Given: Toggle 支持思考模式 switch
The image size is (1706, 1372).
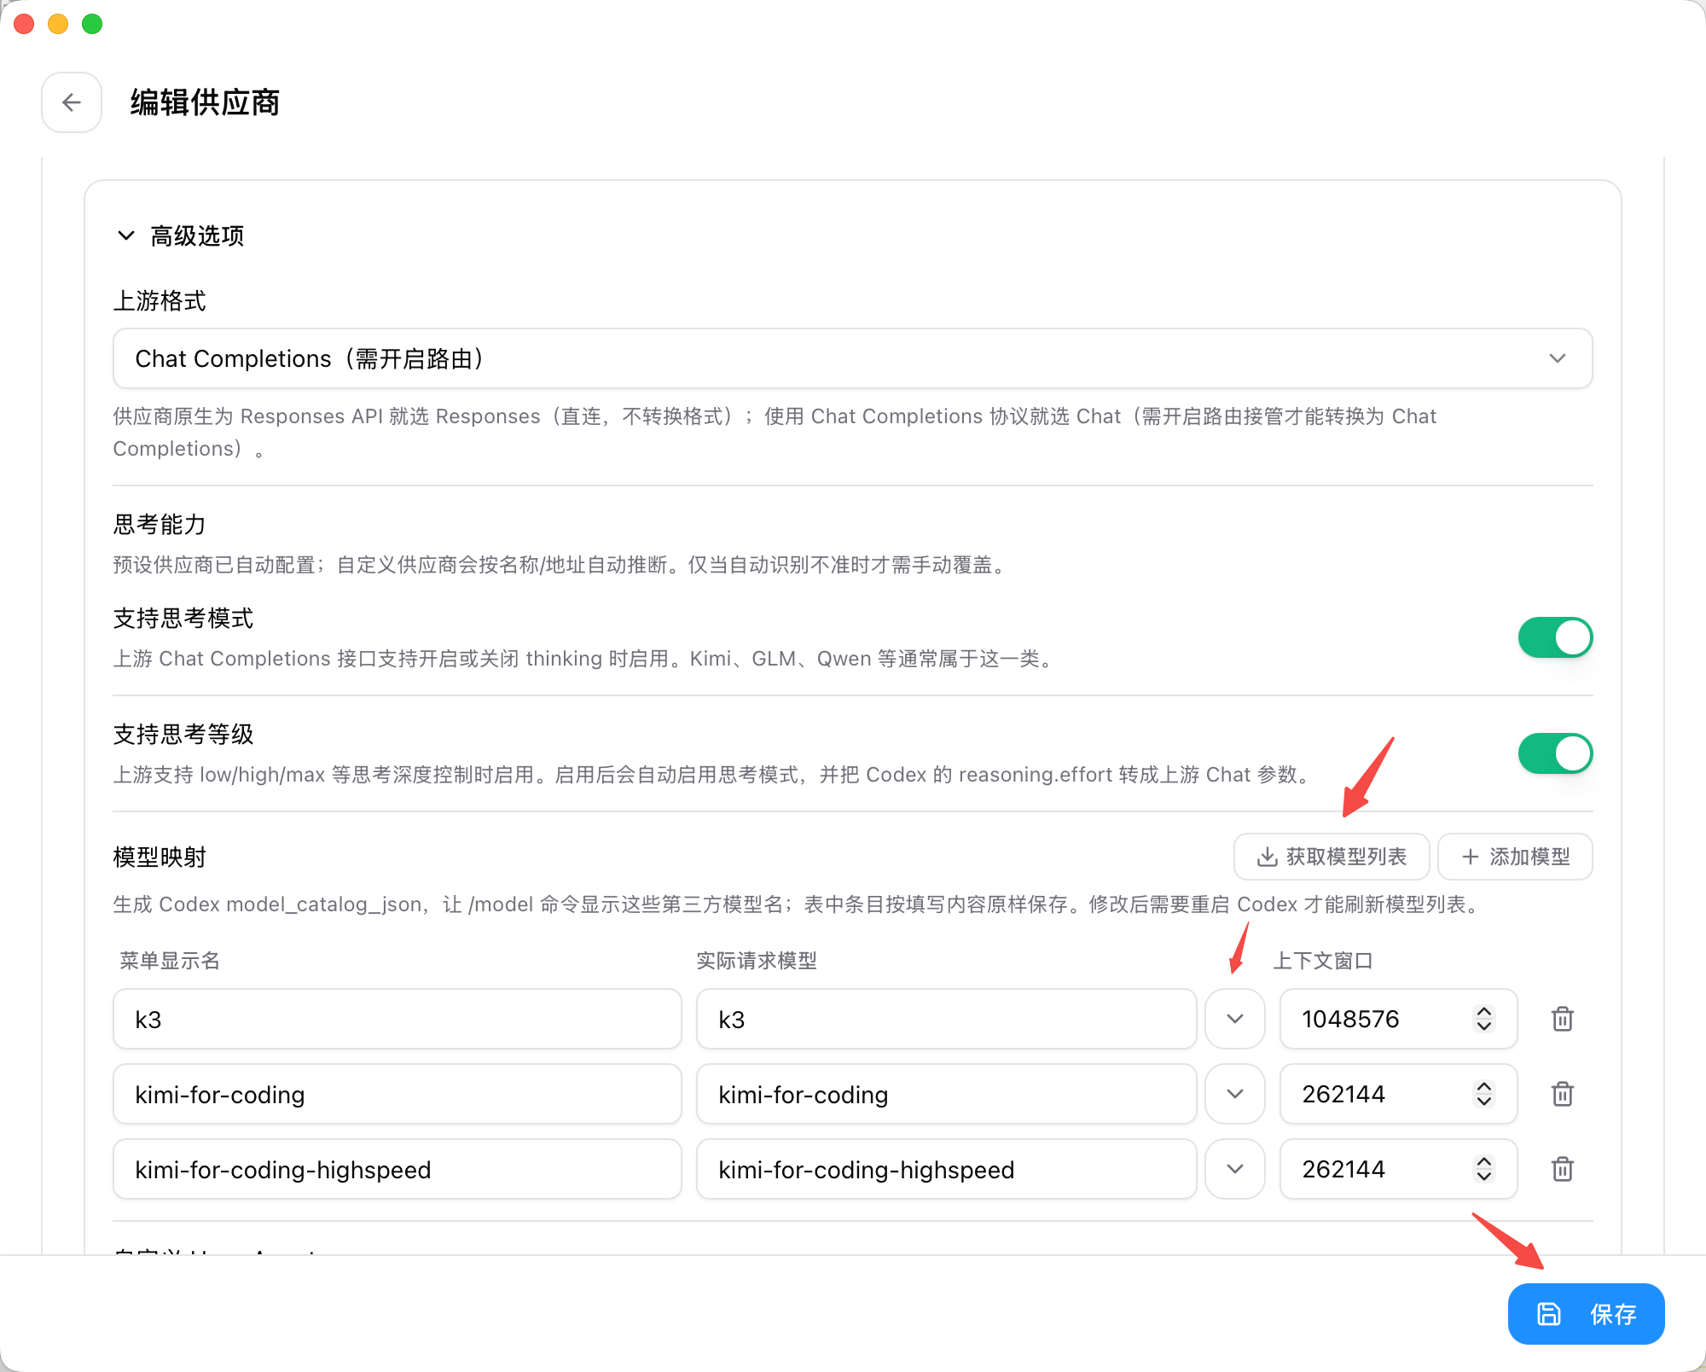Looking at the screenshot, I should pos(1555,637).
